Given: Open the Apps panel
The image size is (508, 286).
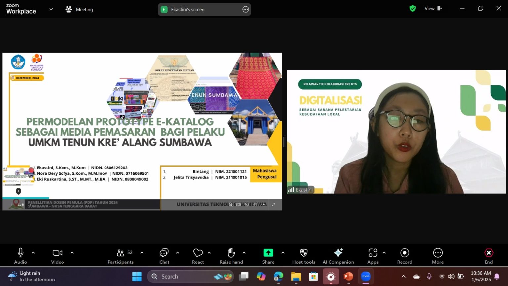Looking at the screenshot, I should click(x=373, y=256).
